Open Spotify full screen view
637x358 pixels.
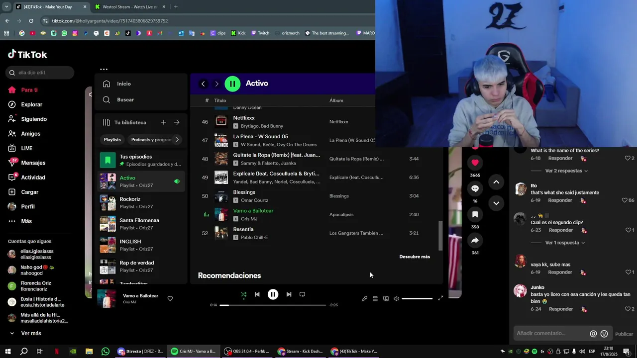(x=440, y=298)
